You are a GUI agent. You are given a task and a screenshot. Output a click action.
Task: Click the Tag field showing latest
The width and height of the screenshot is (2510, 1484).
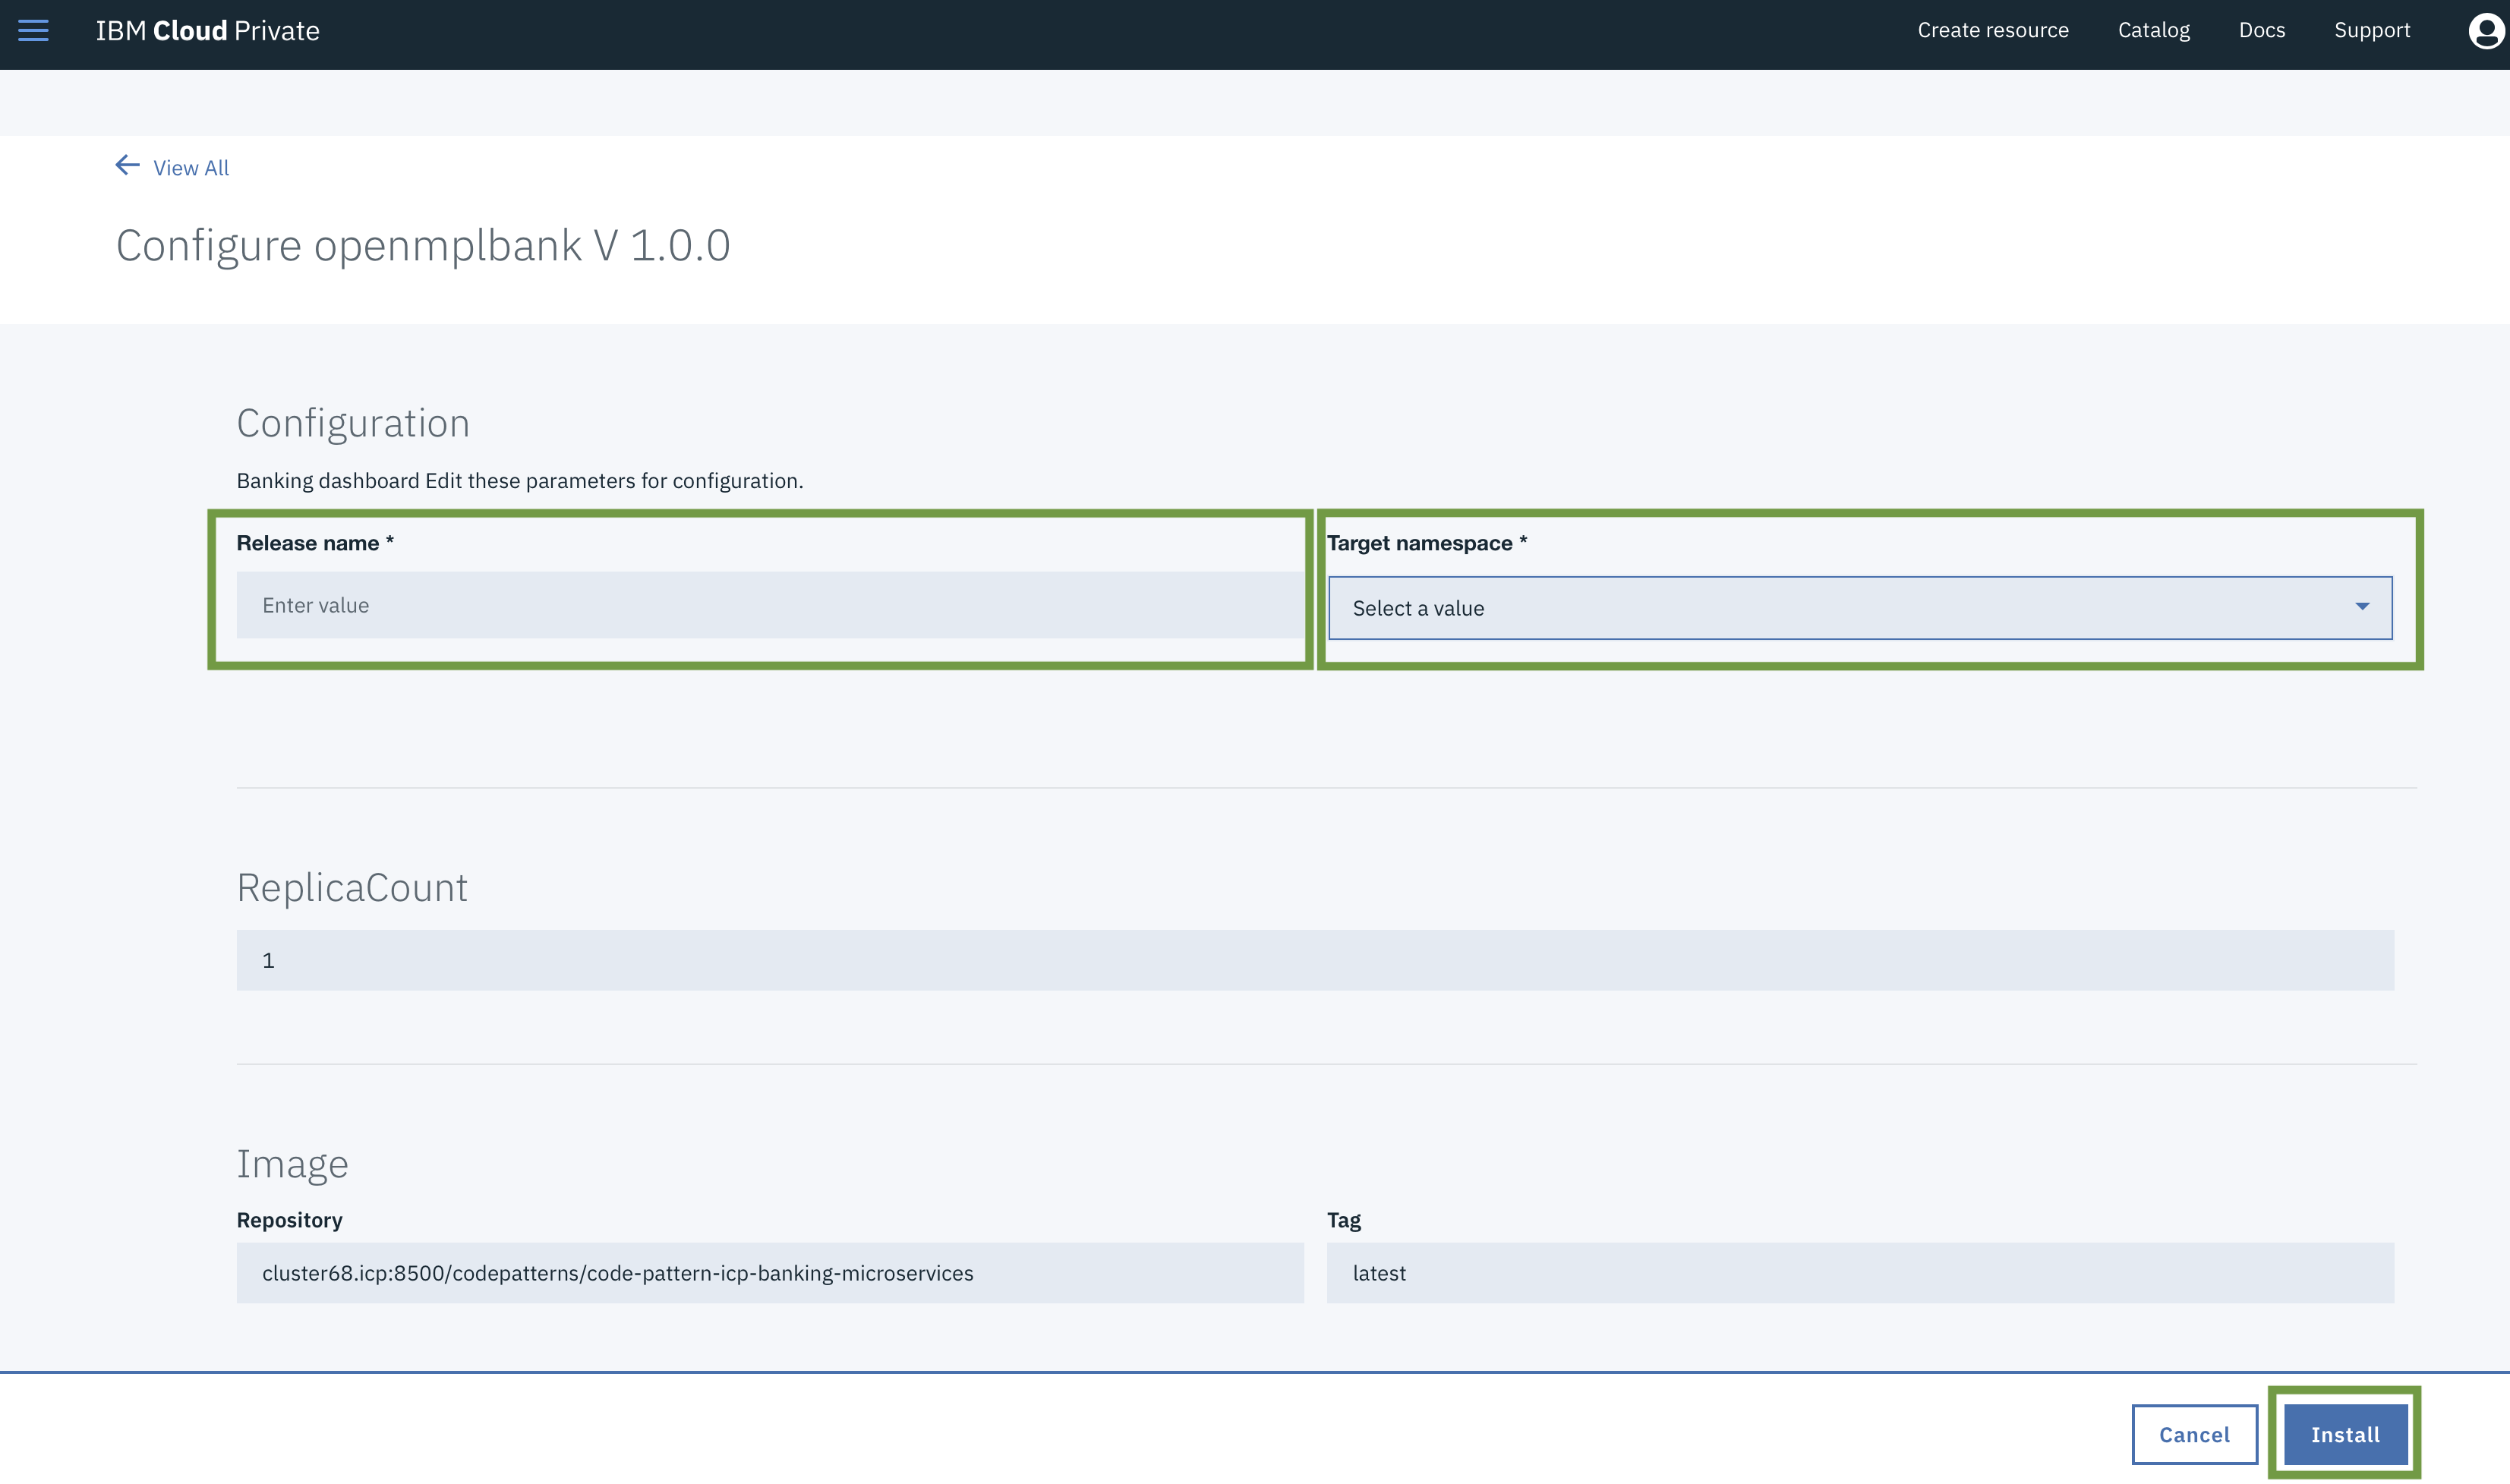pos(1859,1273)
